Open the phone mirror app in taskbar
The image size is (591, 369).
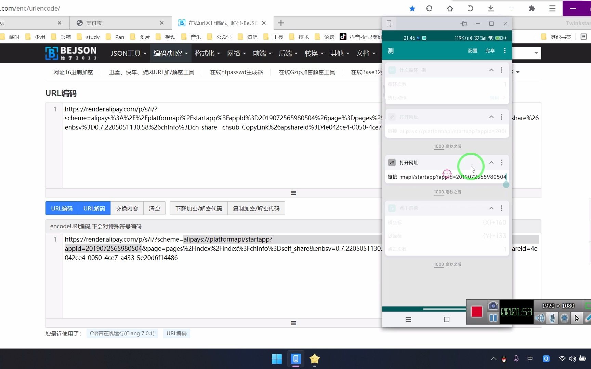click(x=296, y=359)
